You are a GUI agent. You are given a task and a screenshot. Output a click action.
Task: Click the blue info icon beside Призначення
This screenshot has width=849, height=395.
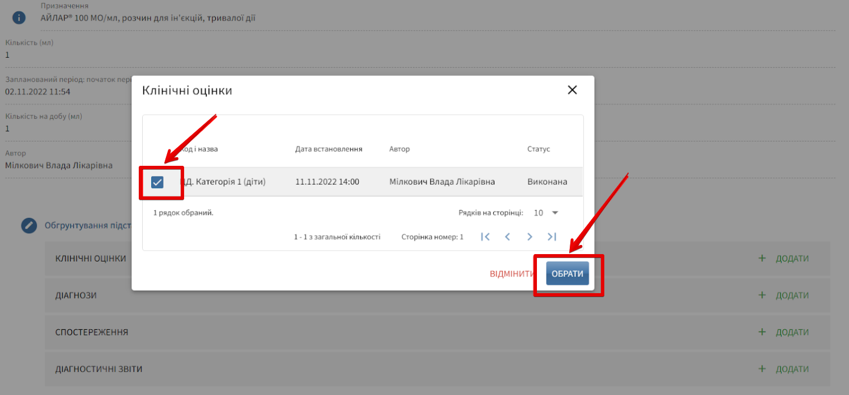point(19,17)
